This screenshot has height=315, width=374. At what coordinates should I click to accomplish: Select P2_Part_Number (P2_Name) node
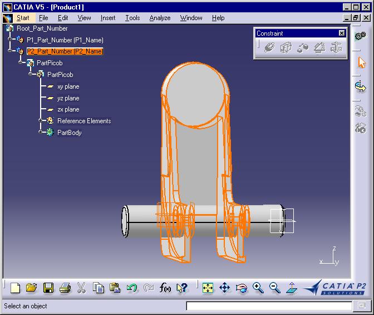point(65,51)
